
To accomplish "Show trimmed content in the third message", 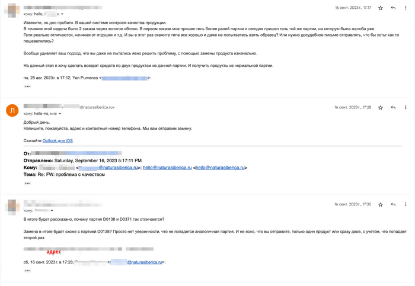I will [27, 271].
